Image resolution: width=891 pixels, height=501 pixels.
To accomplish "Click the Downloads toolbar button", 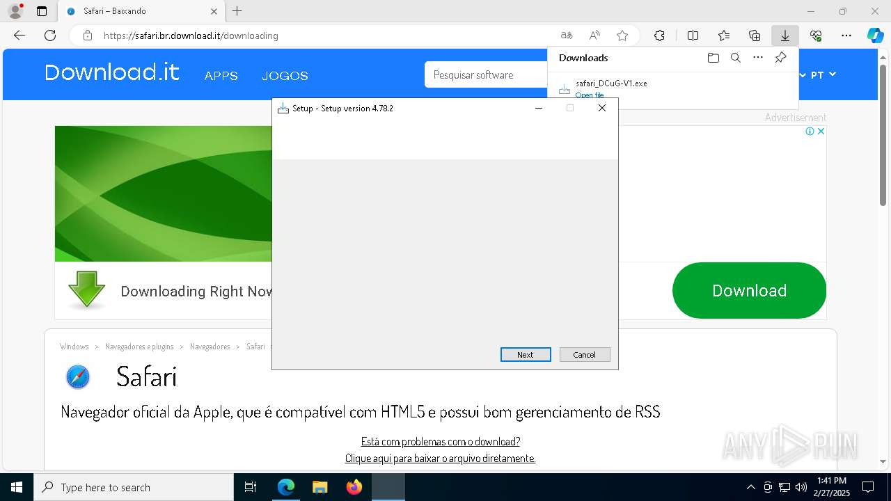I will (784, 35).
